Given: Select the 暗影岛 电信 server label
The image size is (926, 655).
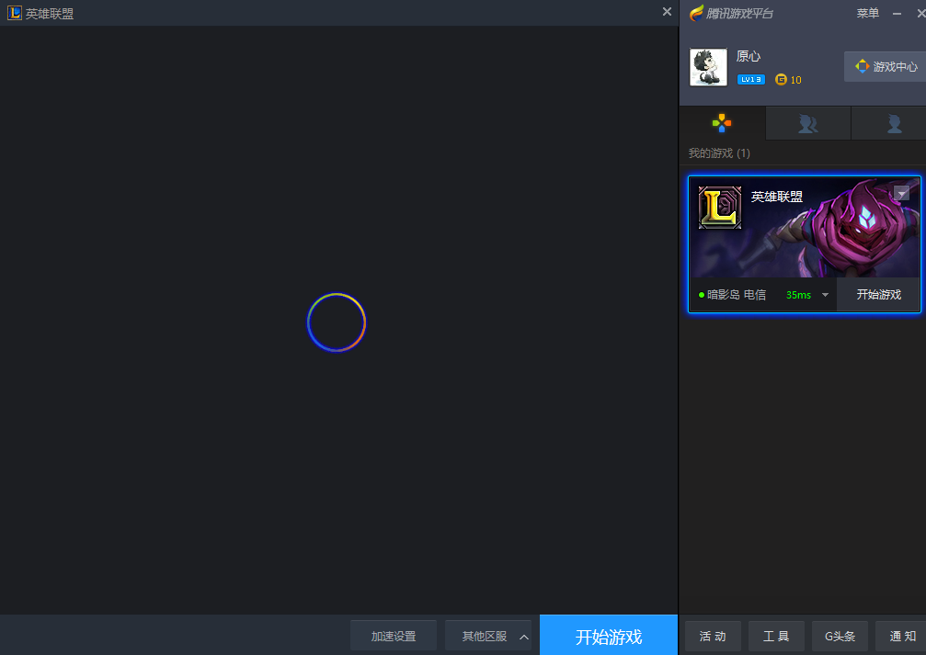Looking at the screenshot, I should pyautogui.click(x=736, y=295).
